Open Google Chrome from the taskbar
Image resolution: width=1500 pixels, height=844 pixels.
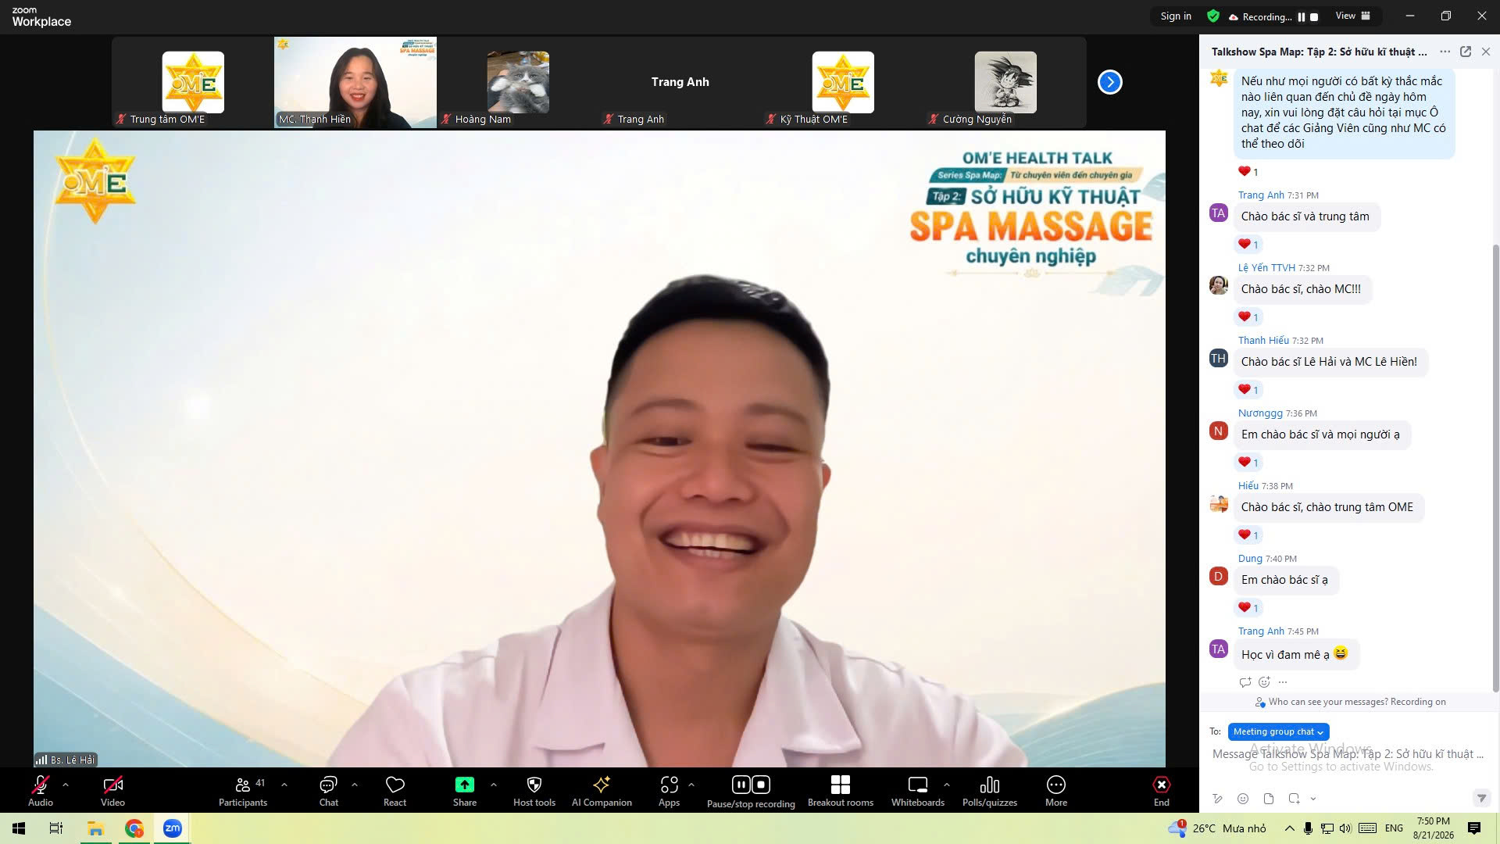point(134,828)
